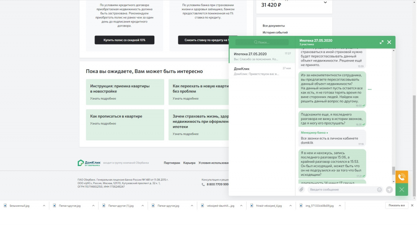417x226 pixels.
Task: Click the '3 участника' chat subtitle
Action: (307, 44)
